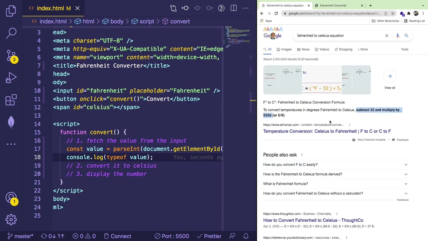Image resolution: width=428 pixels, height=241 pixels.
Task: Click the Chrome address bar URL
Action: coord(334,13)
